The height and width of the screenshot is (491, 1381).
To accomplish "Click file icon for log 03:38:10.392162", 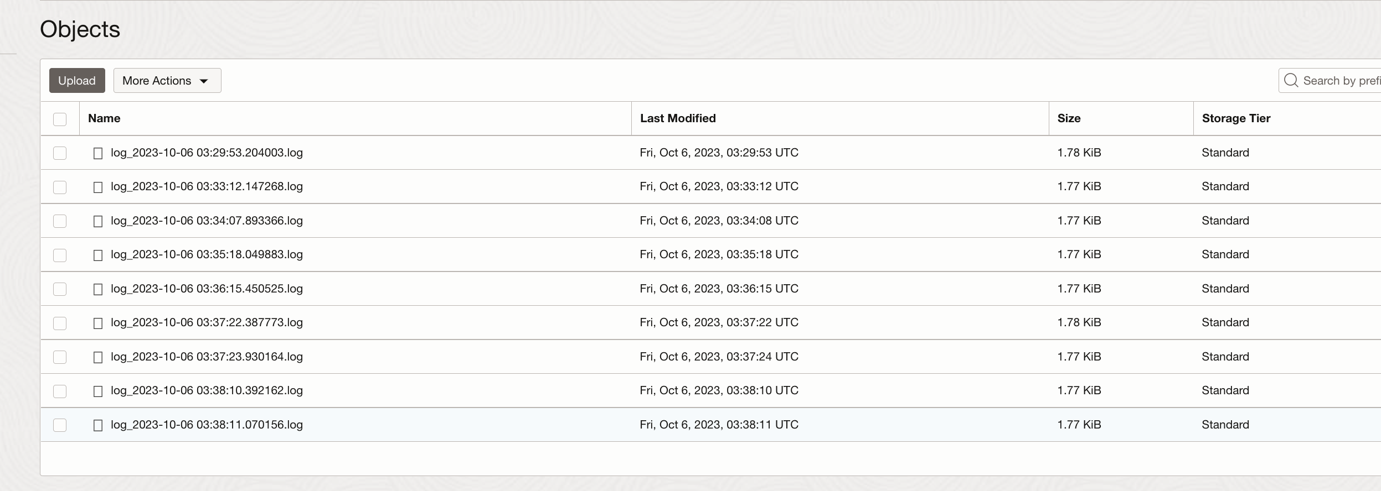I will click(x=98, y=391).
